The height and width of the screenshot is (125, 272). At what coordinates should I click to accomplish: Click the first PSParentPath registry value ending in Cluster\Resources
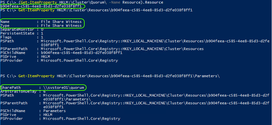point(122,49)
